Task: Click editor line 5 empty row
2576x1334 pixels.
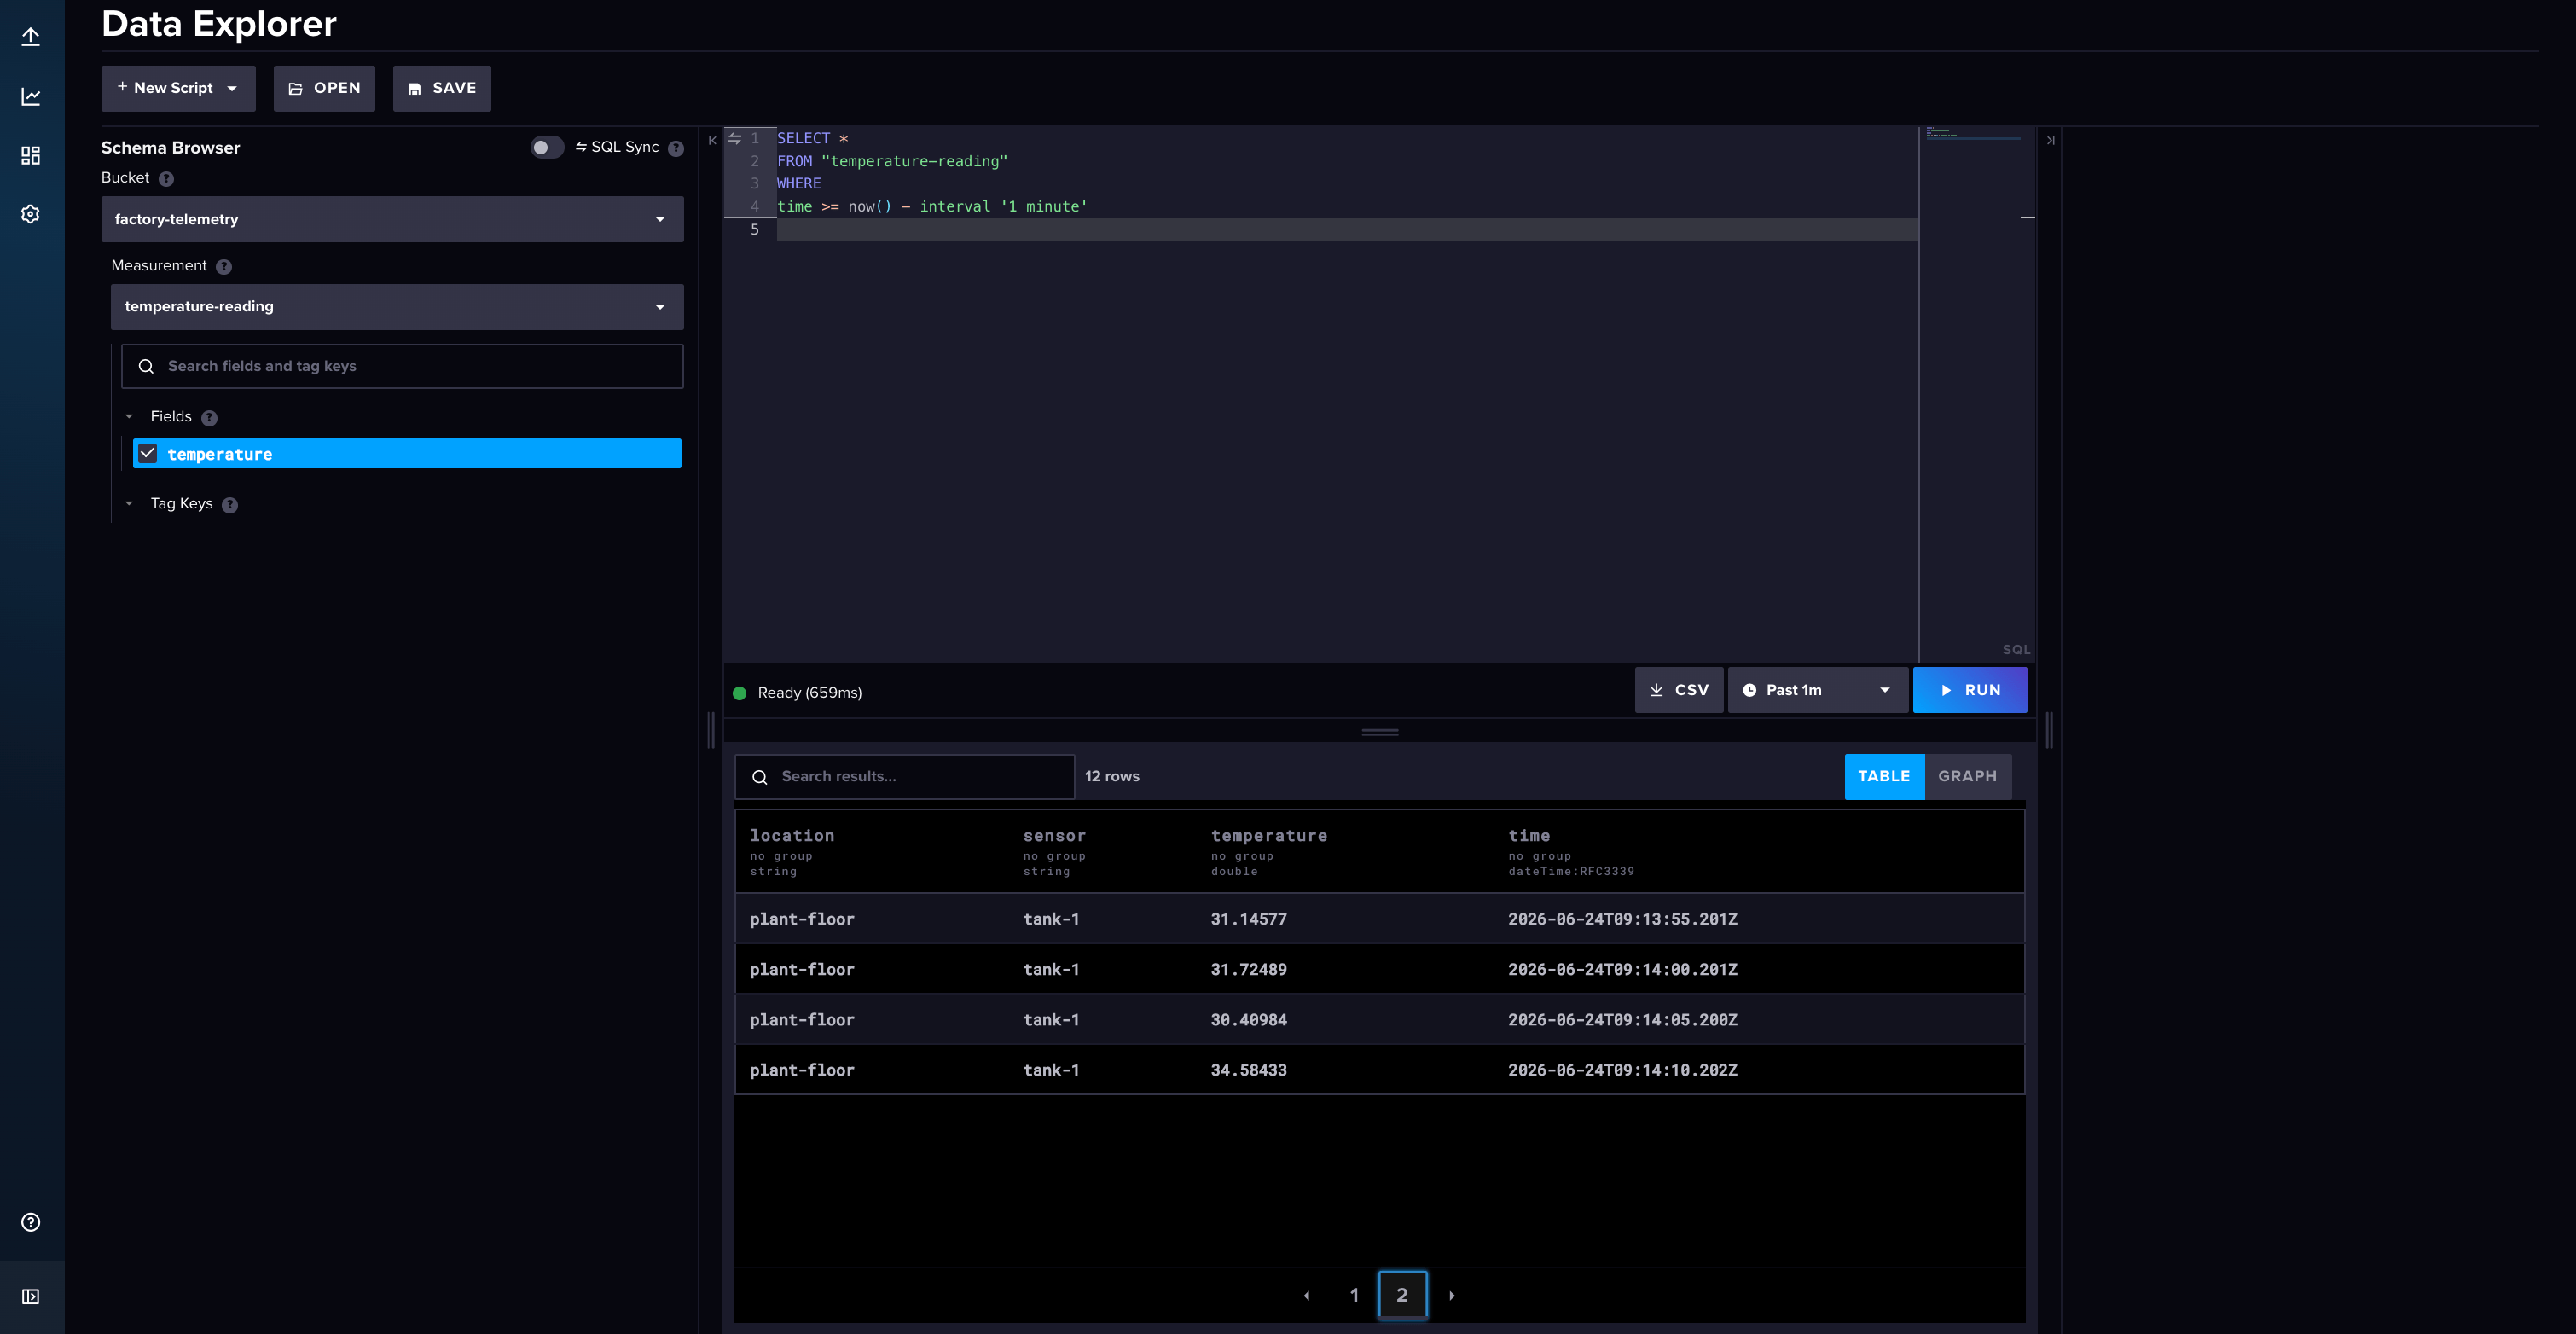Action: (1347, 230)
